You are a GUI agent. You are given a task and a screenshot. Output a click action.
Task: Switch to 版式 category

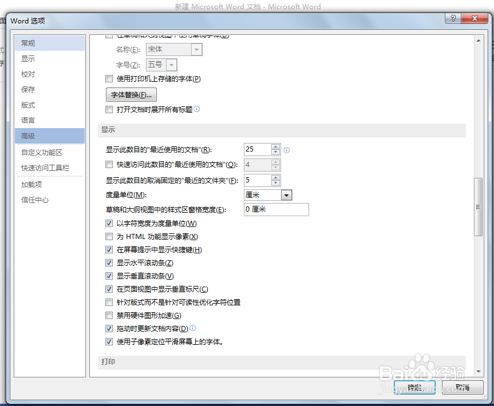click(50, 105)
